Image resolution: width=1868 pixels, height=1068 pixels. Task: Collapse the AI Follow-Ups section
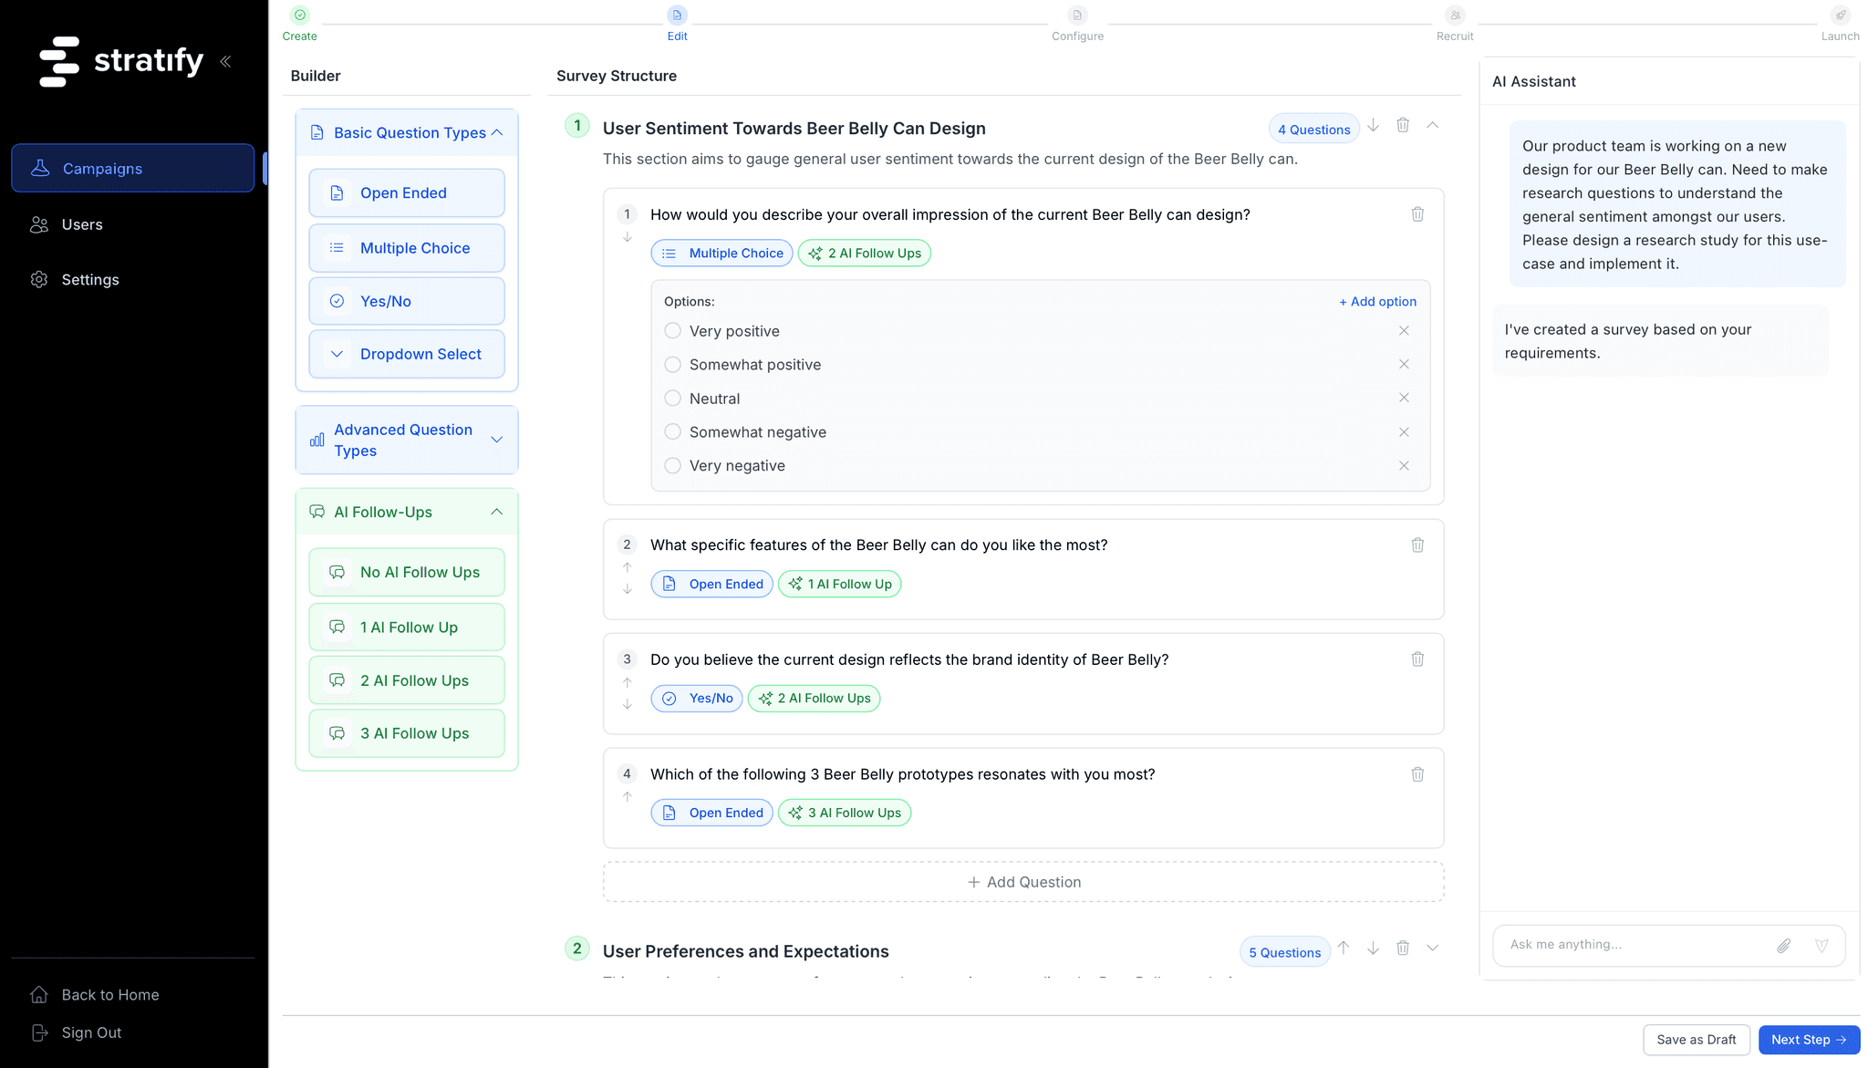497,512
